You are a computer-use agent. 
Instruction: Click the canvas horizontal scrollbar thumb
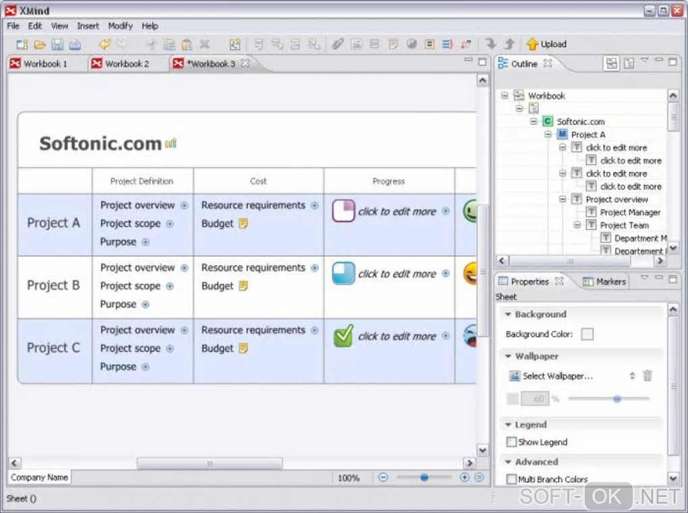coord(210,463)
